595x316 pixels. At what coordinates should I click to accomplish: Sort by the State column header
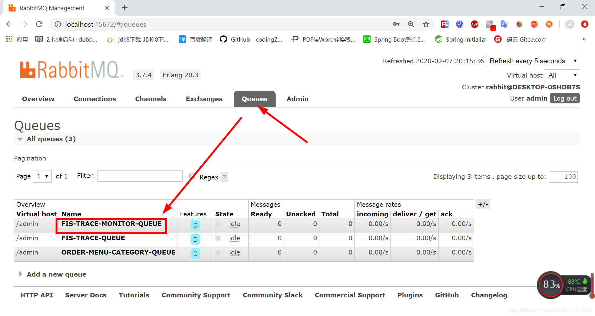pyautogui.click(x=224, y=214)
